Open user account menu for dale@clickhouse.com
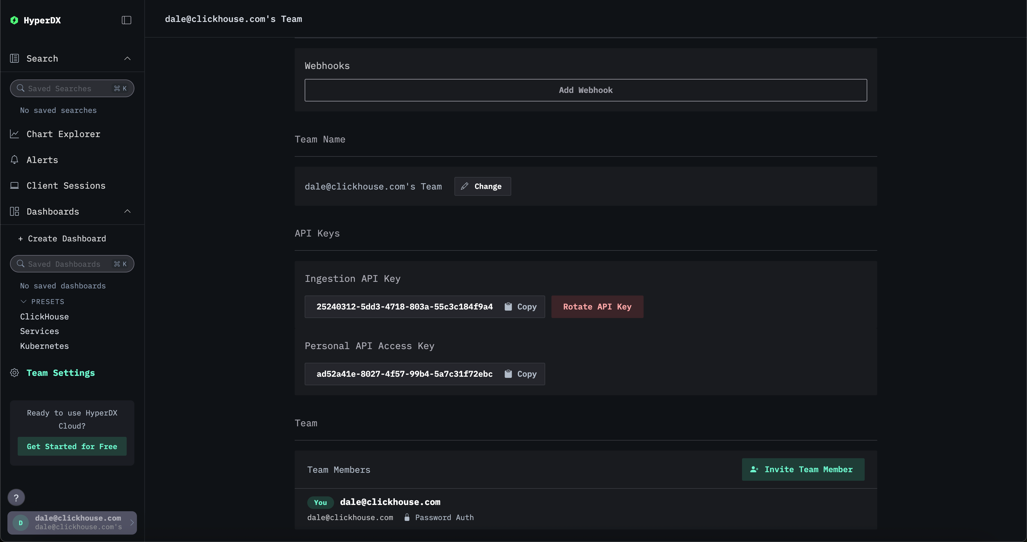Image resolution: width=1027 pixels, height=542 pixels. point(72,523)
